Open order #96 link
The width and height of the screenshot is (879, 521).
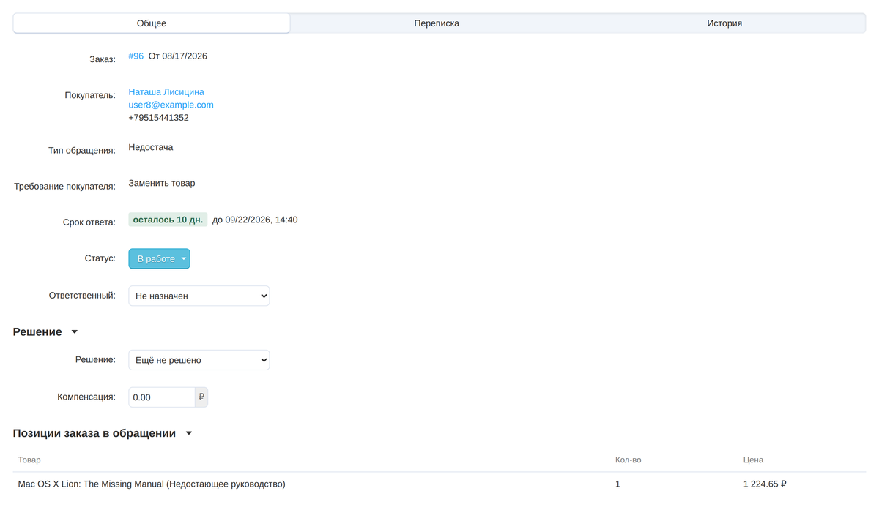pyautogui.click(x=136, y=56)
